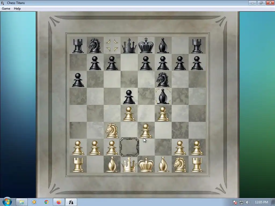Select the white bishop on f1
This screenshot has width=275, height=206.
(163, 164)
